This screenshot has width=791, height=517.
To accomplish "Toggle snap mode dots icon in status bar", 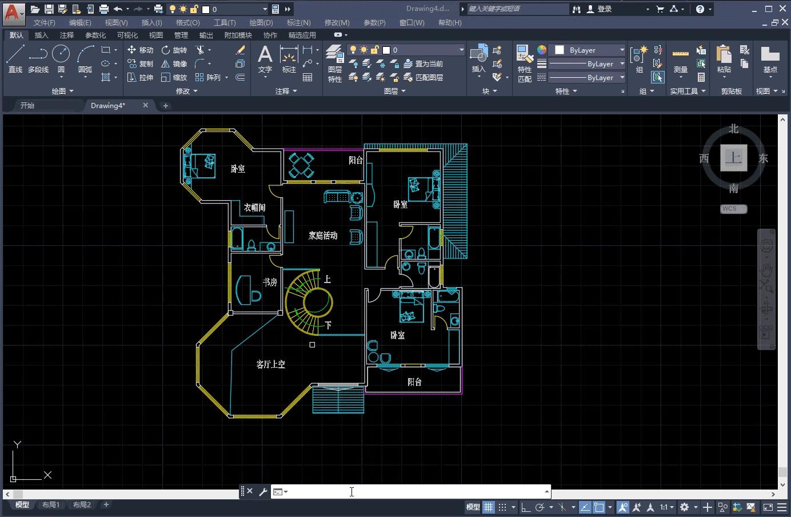I will 502,507.
